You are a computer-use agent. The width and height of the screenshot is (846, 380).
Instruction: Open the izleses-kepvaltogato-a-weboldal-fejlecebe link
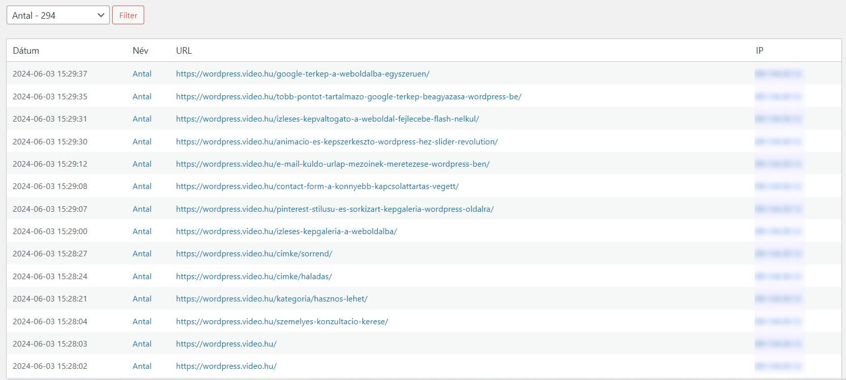[x=328, y=119]
